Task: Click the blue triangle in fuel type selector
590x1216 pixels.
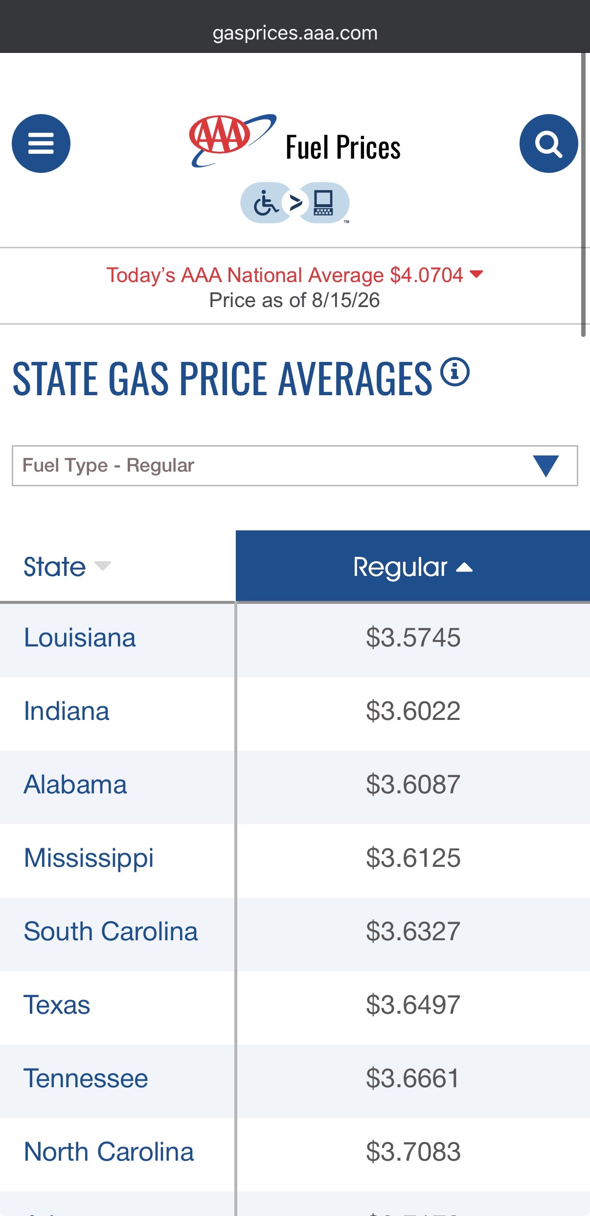Action: pos(546,466)
